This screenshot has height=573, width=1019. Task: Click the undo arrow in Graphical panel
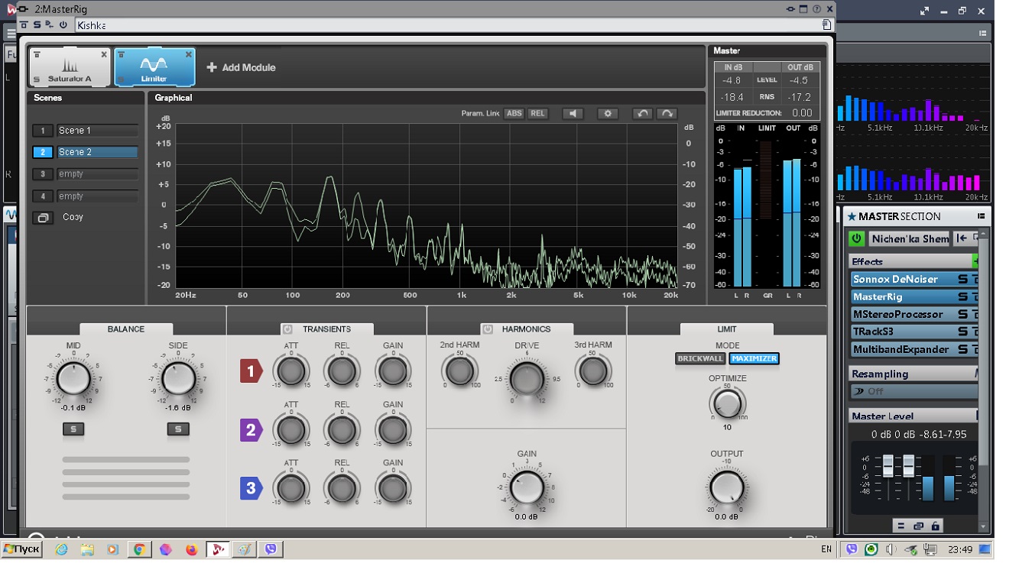pyautogui.click(x=643, y=114)
